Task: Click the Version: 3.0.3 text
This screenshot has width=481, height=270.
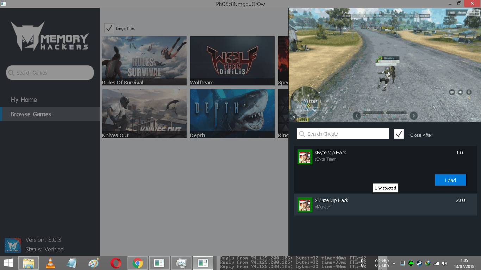Action: point(43,240)
